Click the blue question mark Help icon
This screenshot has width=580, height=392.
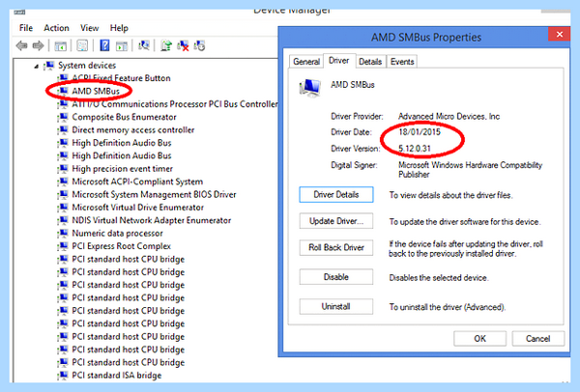pos(104,45)
